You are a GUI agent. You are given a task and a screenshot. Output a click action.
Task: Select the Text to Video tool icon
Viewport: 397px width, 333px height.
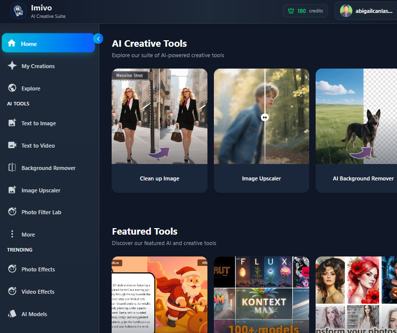pyautogui.click(x=12, y=145)
